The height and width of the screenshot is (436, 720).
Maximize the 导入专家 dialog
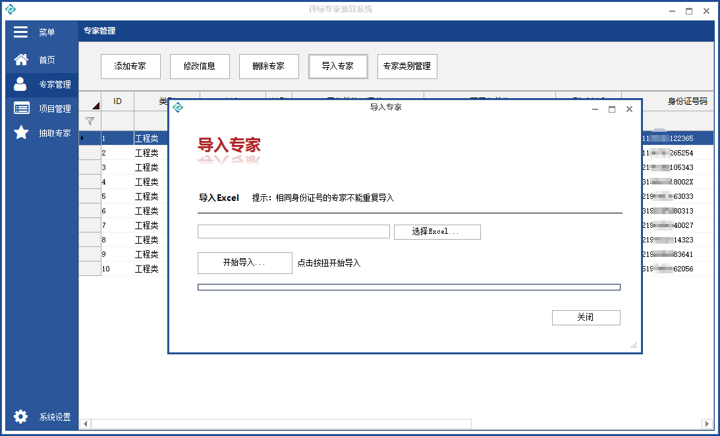pyautogui.click(x=611, y=109)
